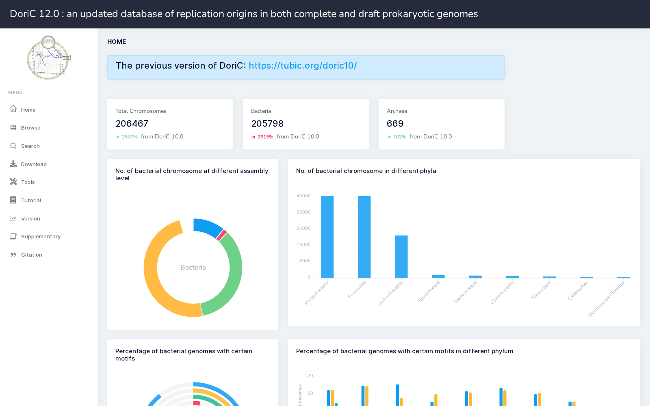Click the "Cyanobacteria" axis label
650x406 pixels.
point(502,292)
